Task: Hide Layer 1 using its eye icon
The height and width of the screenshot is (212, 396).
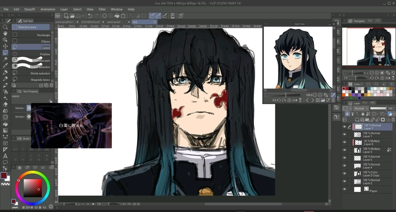Action: tap(345, 135)
